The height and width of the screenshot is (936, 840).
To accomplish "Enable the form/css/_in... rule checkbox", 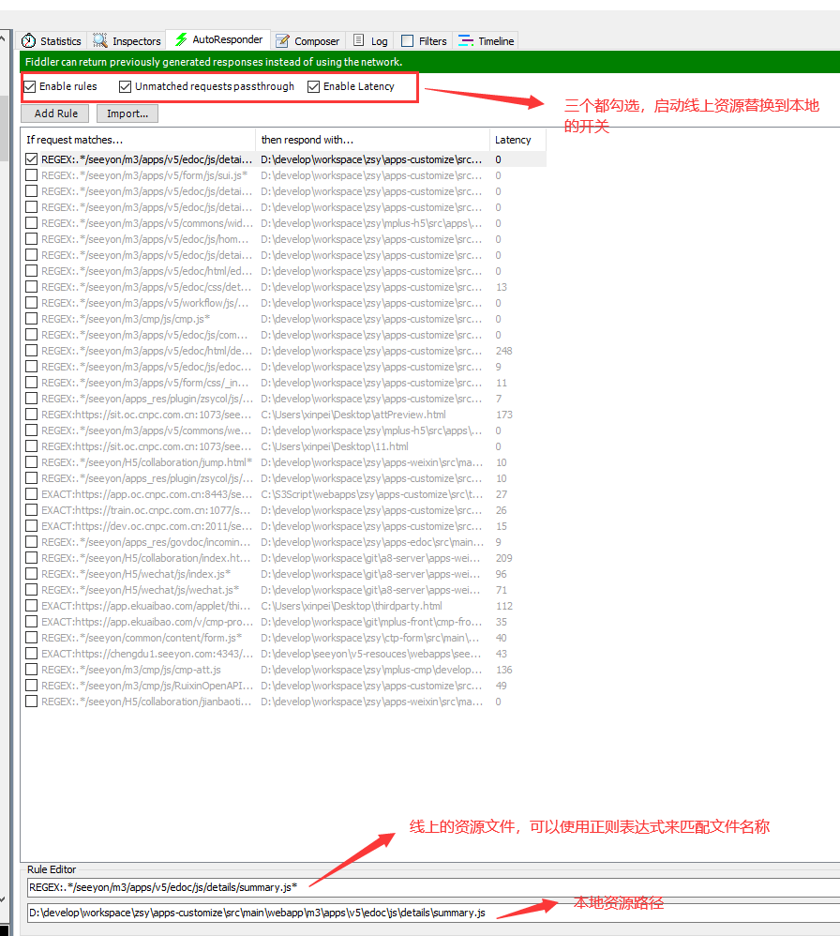I will pyautogui.click(x=32, y=383).
